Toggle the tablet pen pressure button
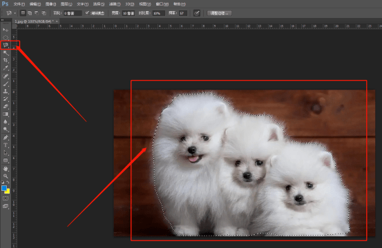The height and width of the screenshot is (248, 382). click(x=197, y=13)
